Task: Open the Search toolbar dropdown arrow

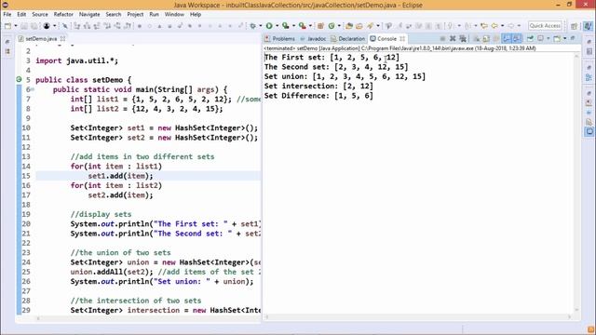Action: [378, 26]
